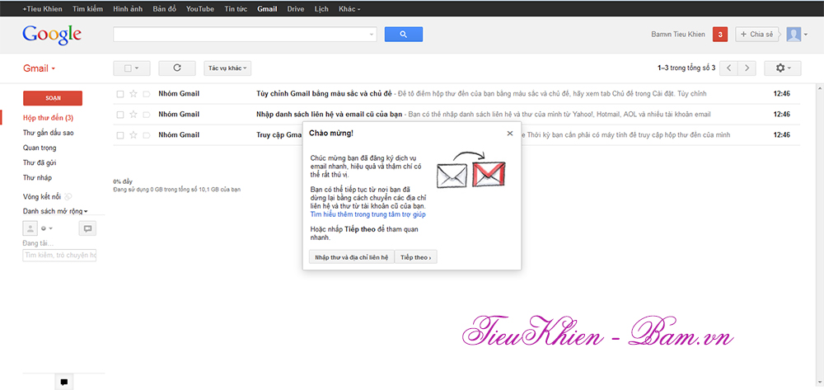Go to the older messages arrow

point(747,68)
